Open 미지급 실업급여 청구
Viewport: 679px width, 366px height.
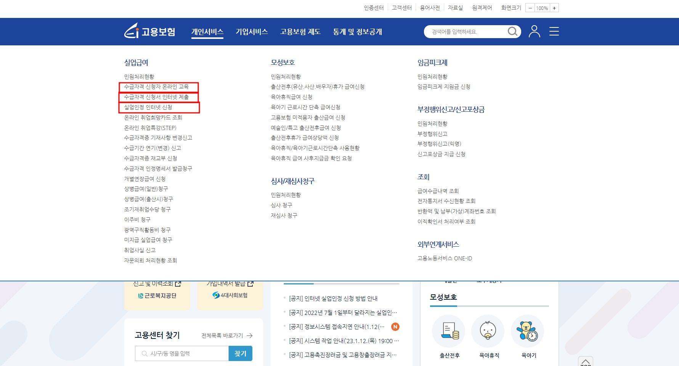point(148,240)
